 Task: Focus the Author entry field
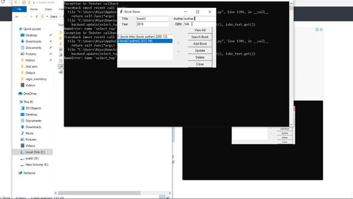(200, 18)
